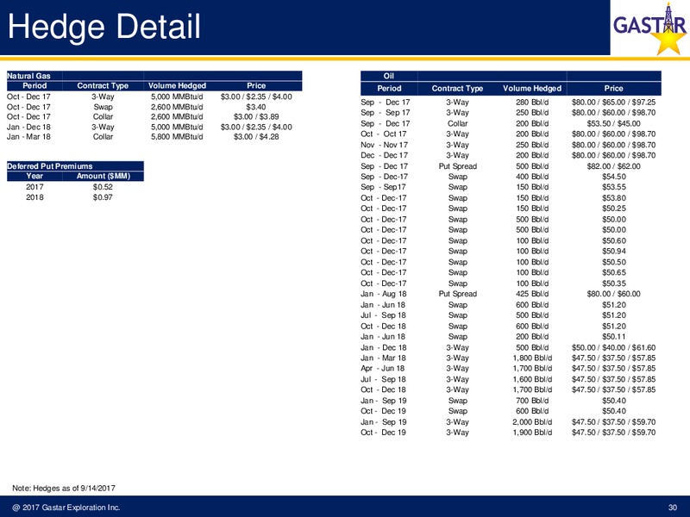This screenshot has height=517, width=690.
Task: Click the "Note: Hedges as of 9/14/2017" footnote
Action: [x=64, y=488]
